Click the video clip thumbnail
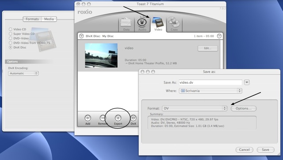 (101, 56)
